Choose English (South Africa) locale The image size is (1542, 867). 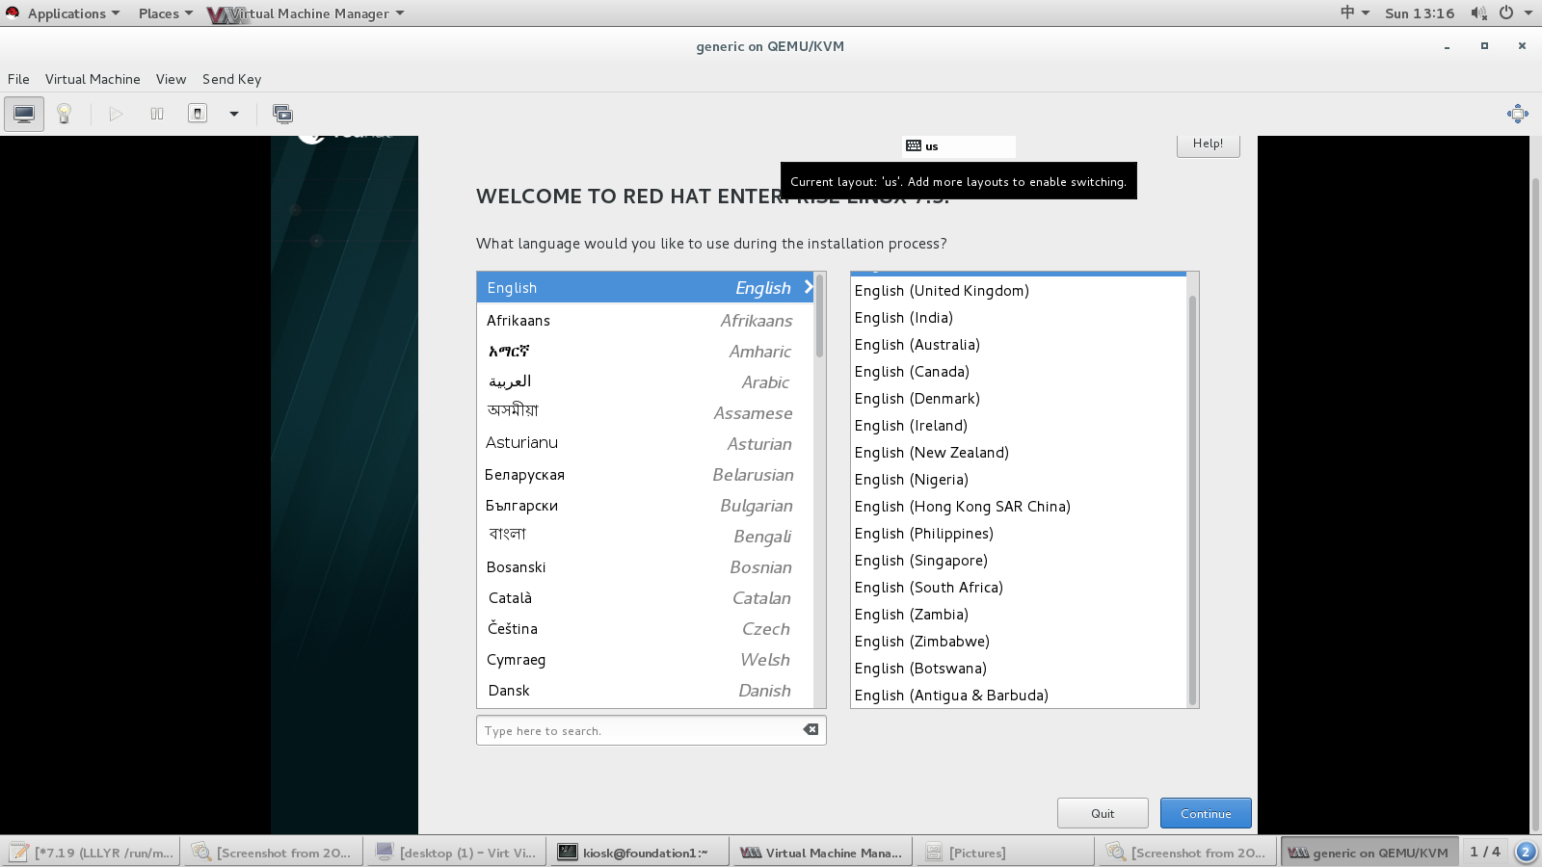tap(1018, 587)
